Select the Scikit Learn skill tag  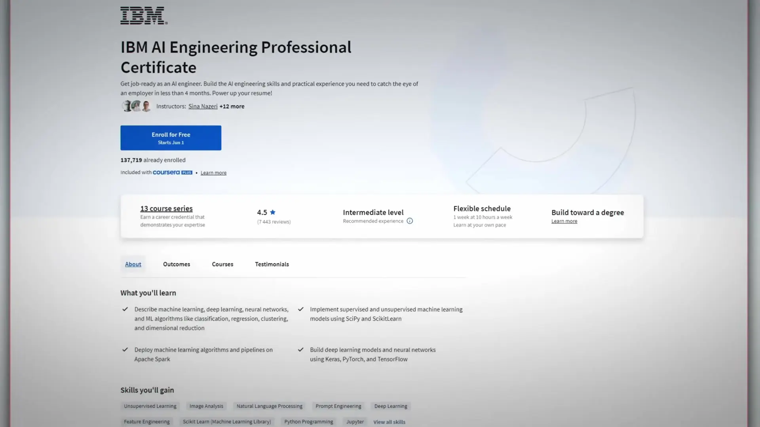coord(227,422)
